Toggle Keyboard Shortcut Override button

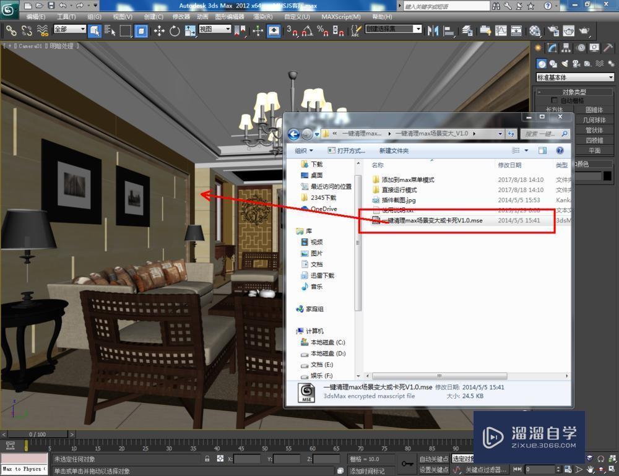[274, 31]
